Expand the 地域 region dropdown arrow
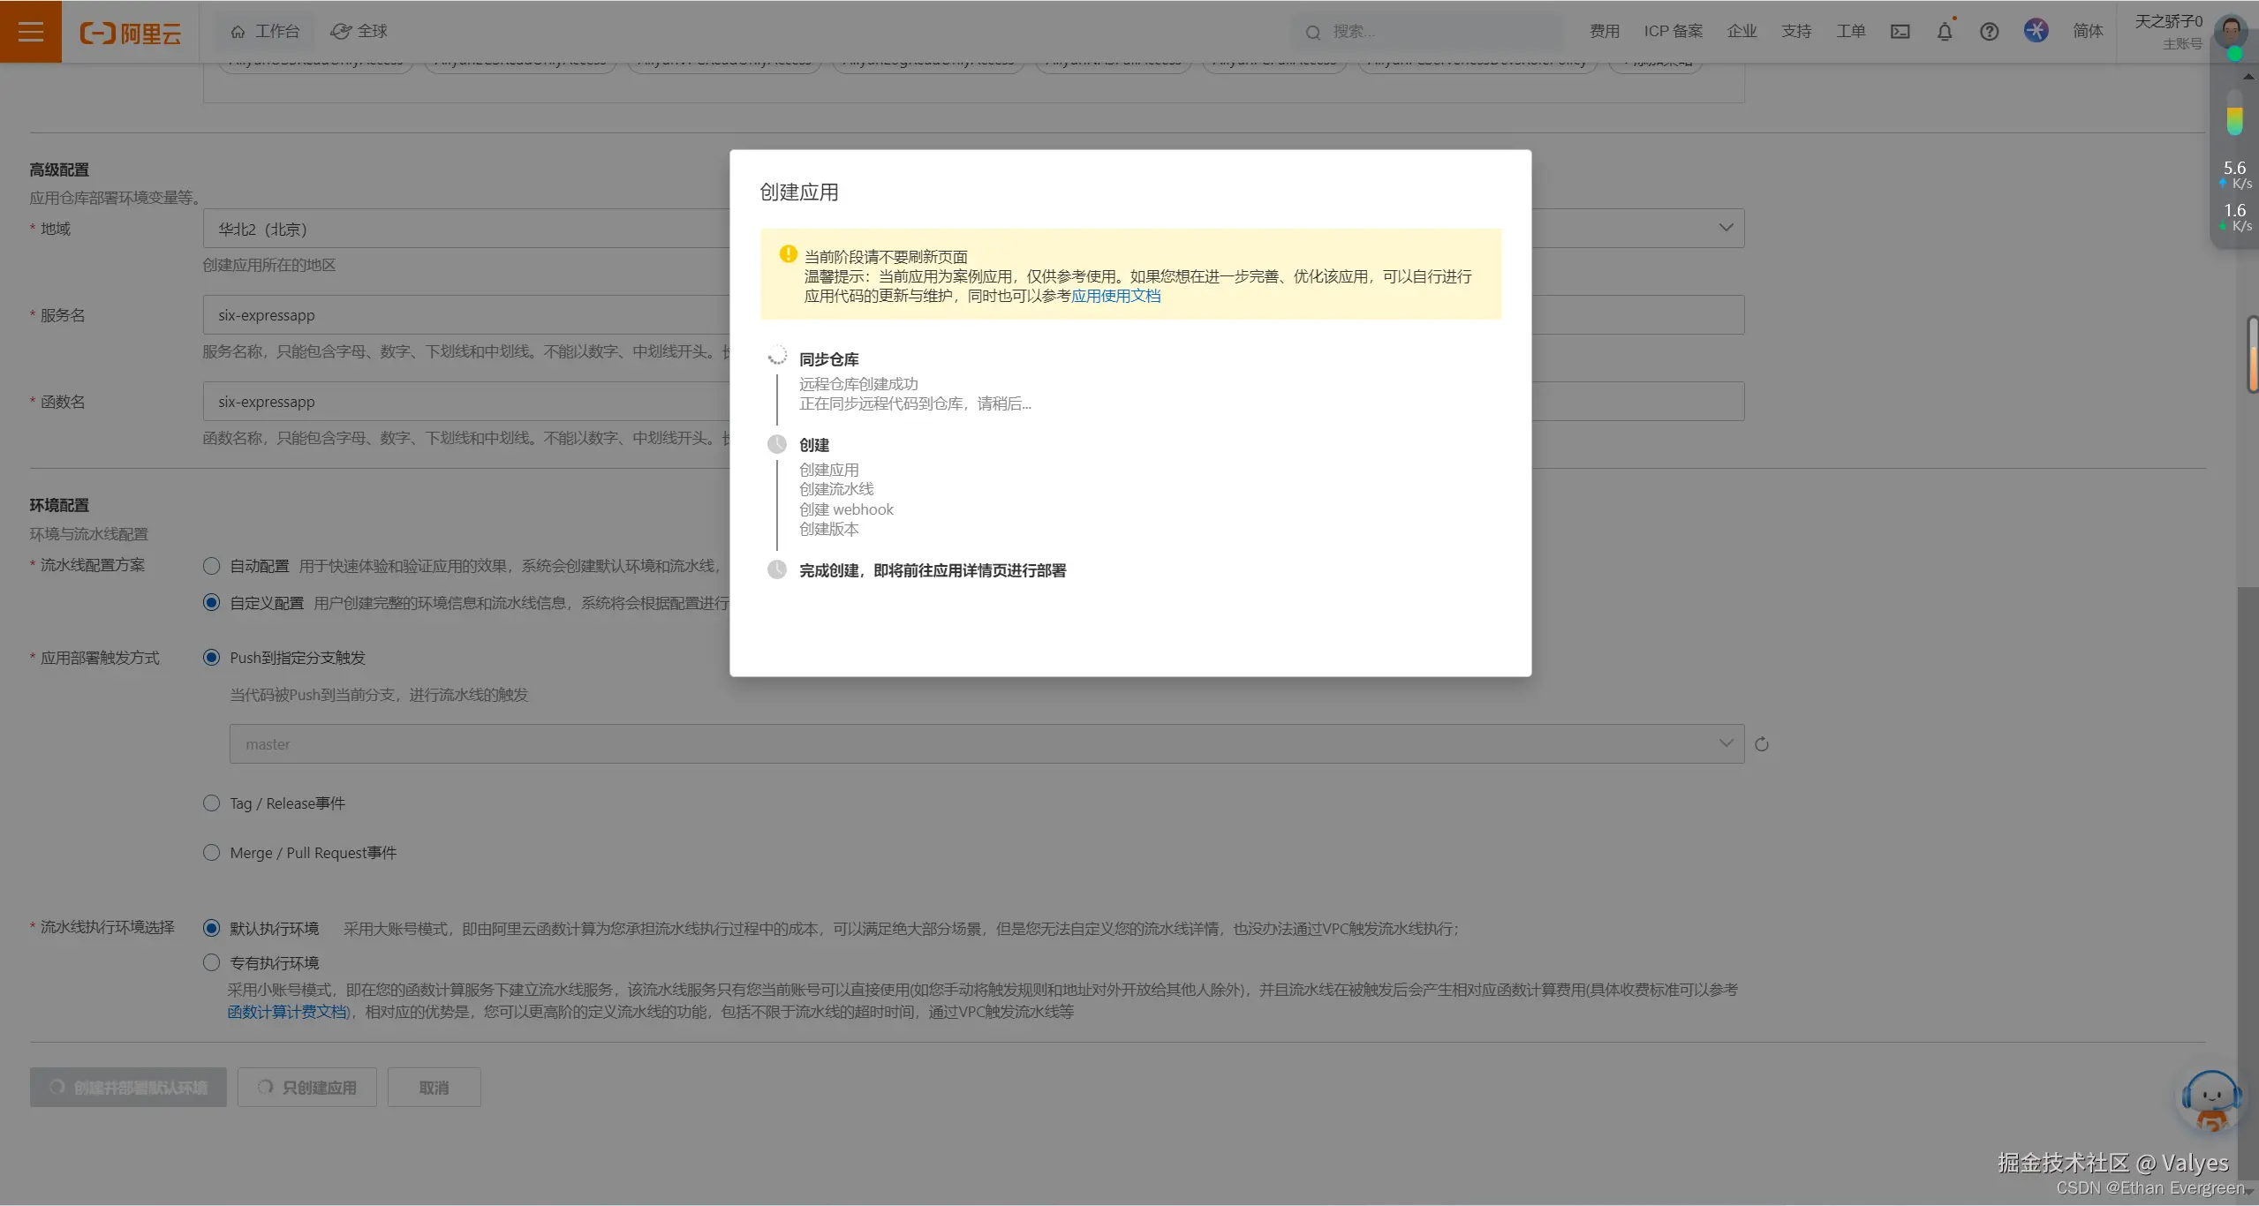The width and height of the screenshot is (2259, 1206). pos(1726,228)
